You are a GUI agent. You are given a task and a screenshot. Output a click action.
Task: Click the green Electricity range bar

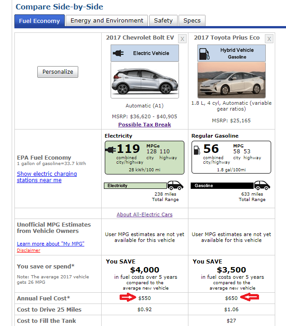pos(135,186)
